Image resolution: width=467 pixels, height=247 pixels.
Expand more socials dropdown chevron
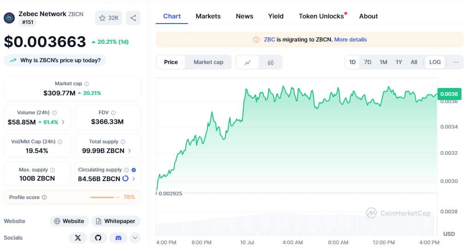click(135, 238)
